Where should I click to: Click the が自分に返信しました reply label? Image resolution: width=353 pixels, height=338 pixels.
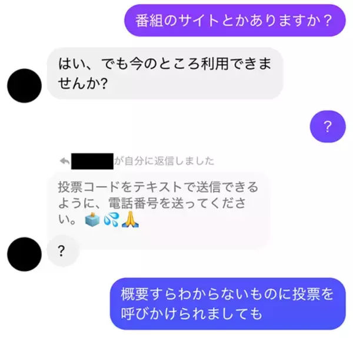point(164,161)
